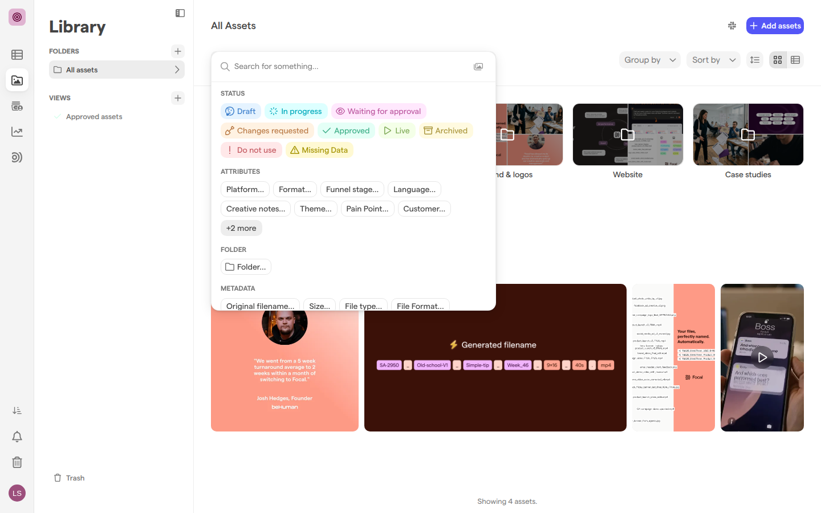Expand the All assets folder chevron
Screen dimensions: 821x513
(x=177, y=70)
